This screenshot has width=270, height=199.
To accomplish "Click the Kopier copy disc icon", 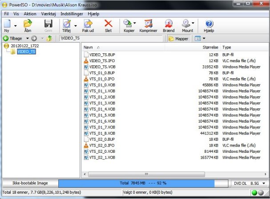I will pos(128,24).
